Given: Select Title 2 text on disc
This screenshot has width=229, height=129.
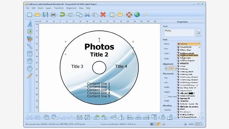Looking at the screenshot, I should (99, 54).
